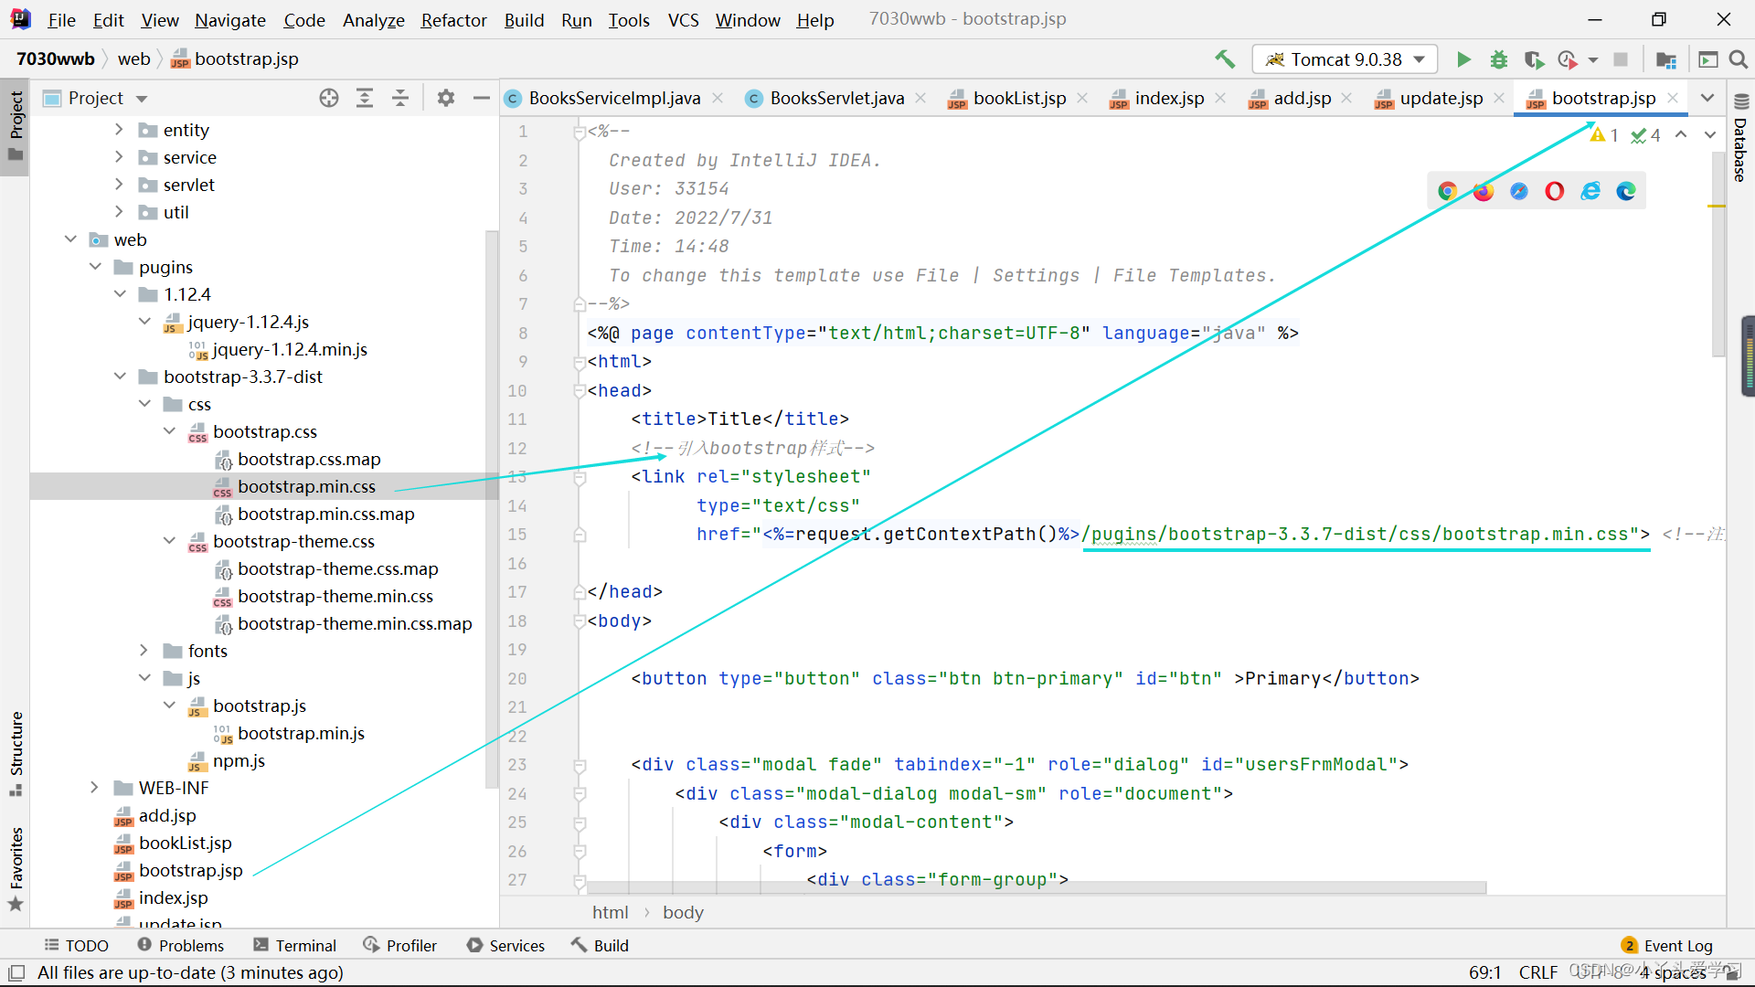
Task: Select bootstrap-theme.min.css in project tree
Action: [335, 596]
